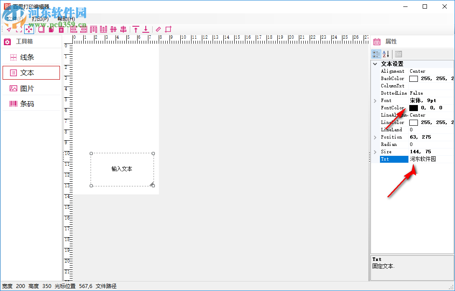The height and width of the screenshot is (291, 455).
Task: Open the property pages icon
Action: [399, 54]
